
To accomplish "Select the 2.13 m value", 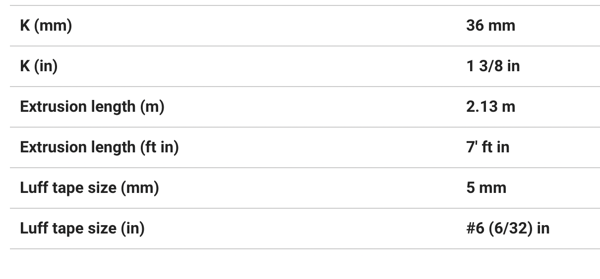I will 490,107.
